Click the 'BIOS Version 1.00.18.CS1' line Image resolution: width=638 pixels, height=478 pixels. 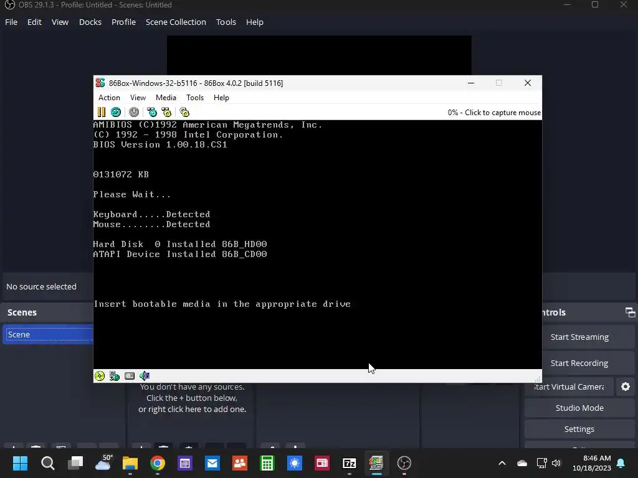[x=160, y=144]
